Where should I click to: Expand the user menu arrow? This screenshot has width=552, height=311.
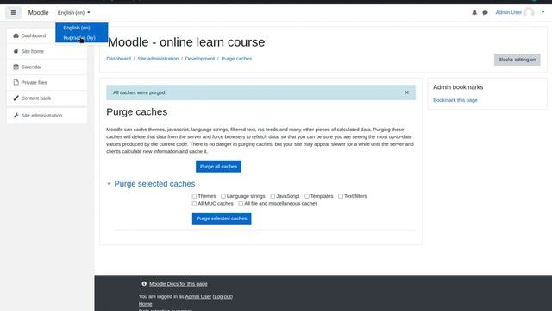pos(543,12)
